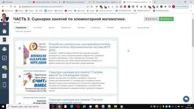Switch to the "Доступ" tab
This screenshot has width=194, height=109.
click(52, 28)
